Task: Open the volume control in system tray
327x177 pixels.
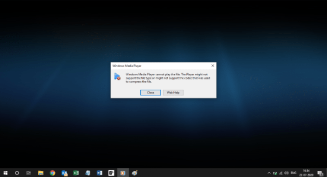Action: click(x=286, y=173)
